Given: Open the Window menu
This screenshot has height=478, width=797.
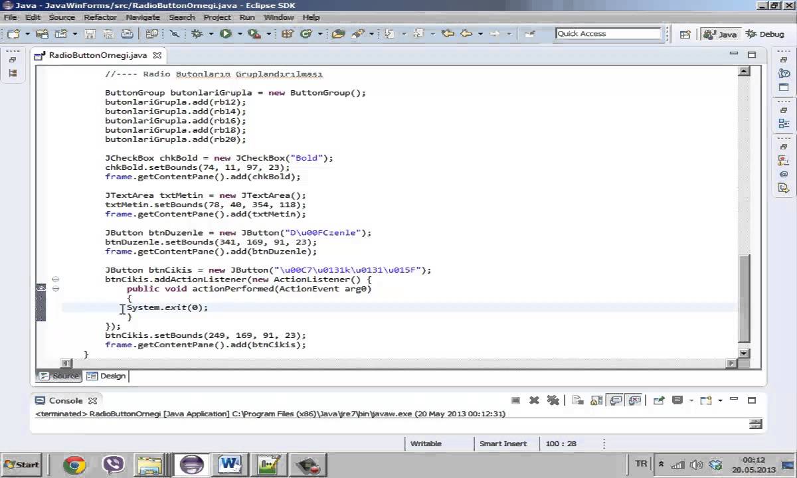Looking at the screenshot, I should pos(279,17).
